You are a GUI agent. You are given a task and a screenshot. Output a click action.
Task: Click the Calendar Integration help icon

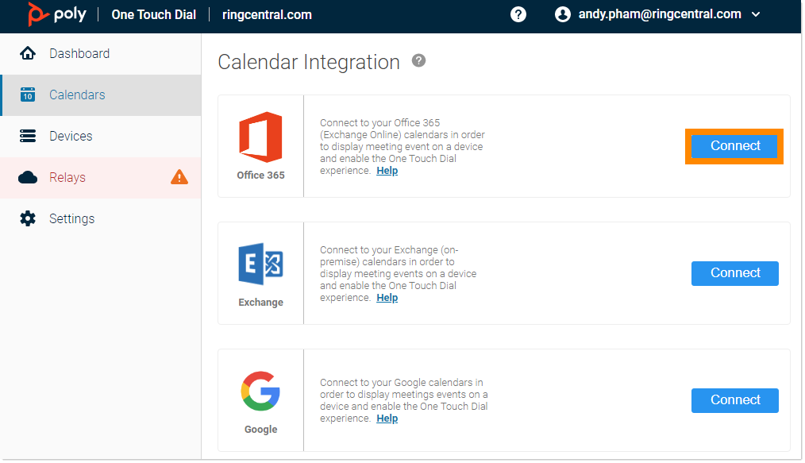coord(418,61)
